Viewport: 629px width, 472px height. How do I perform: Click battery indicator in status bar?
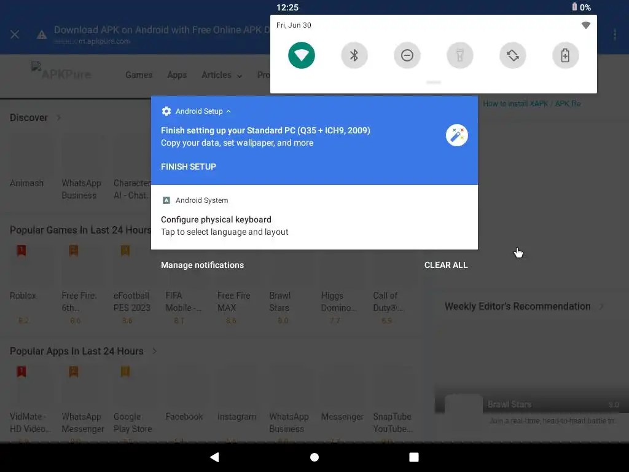click(581, 7)
